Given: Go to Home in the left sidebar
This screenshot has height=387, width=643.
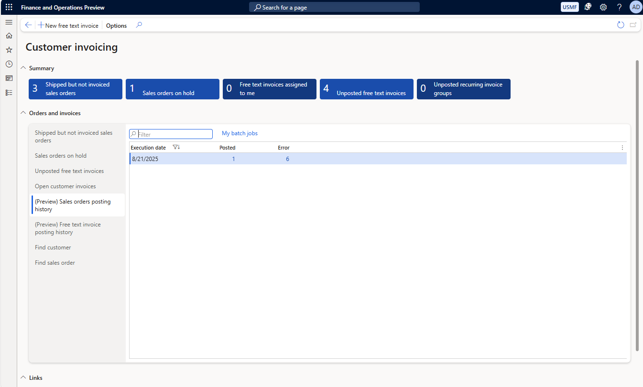Looking at the screenshot, I should (x=9, y=36).
